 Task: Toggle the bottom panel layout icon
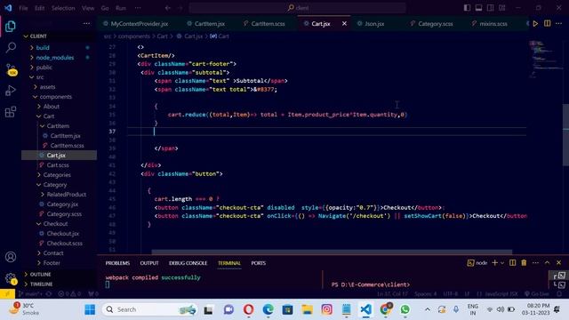(478, 8)
